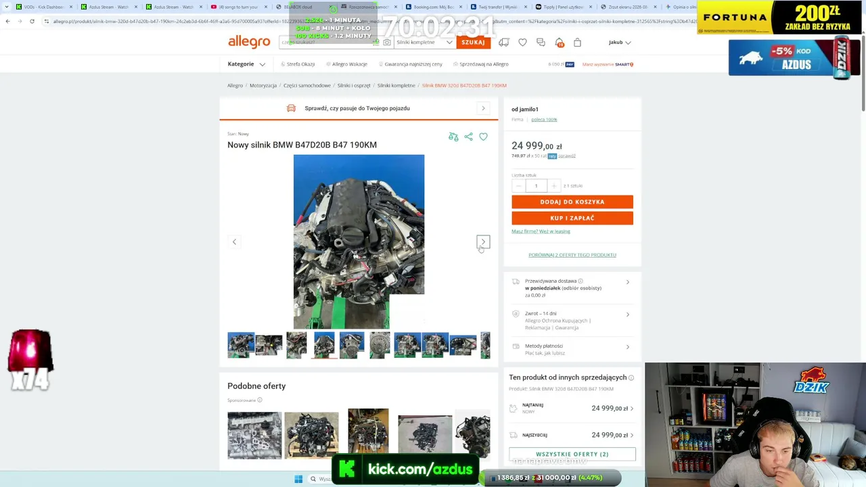Viewport: 866px width, 487px height.
Task: Click the car icon in the vehicle fit banner
Action: pos(291,108)
